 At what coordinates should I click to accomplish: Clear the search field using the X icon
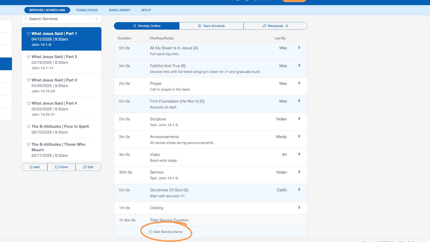pos(97,19)
